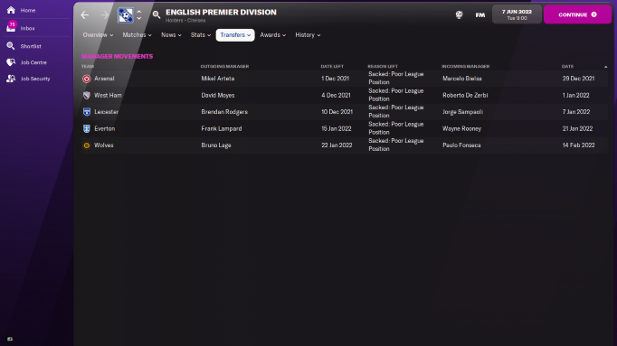Open the search magnifier icon
Image resolution: width=617 pixels, height=346 pixels.
coord(157,15)
